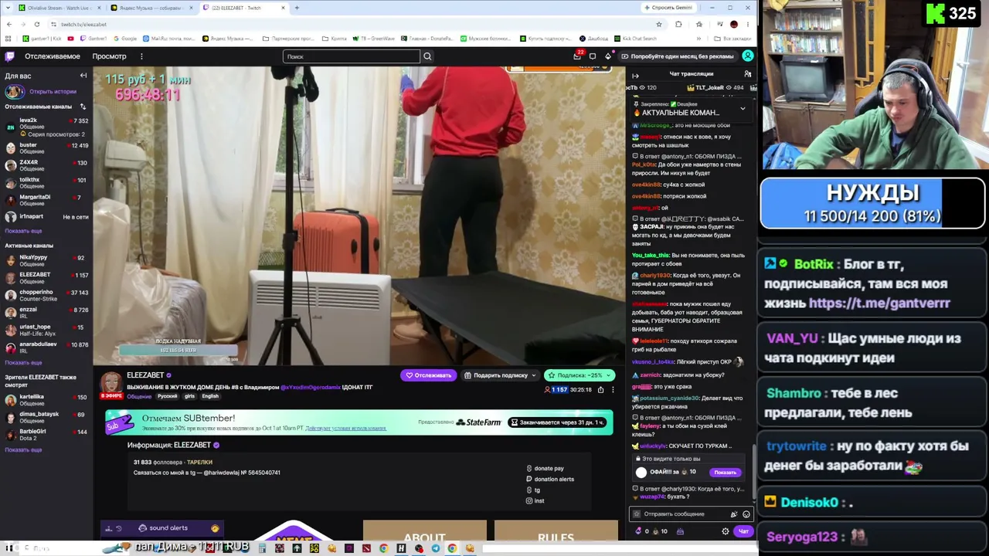The width and height of the screenshot is (989, 556).
Task: Open the chat panel scrollbar
Action: [x=754, y=470]
